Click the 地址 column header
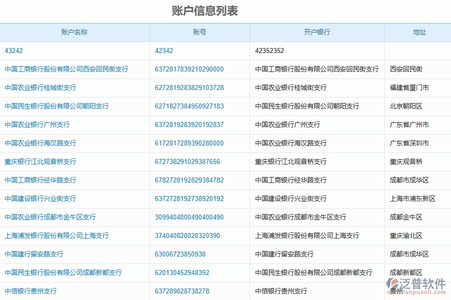This screenshot has height=300, width=451. click(419, 32)
